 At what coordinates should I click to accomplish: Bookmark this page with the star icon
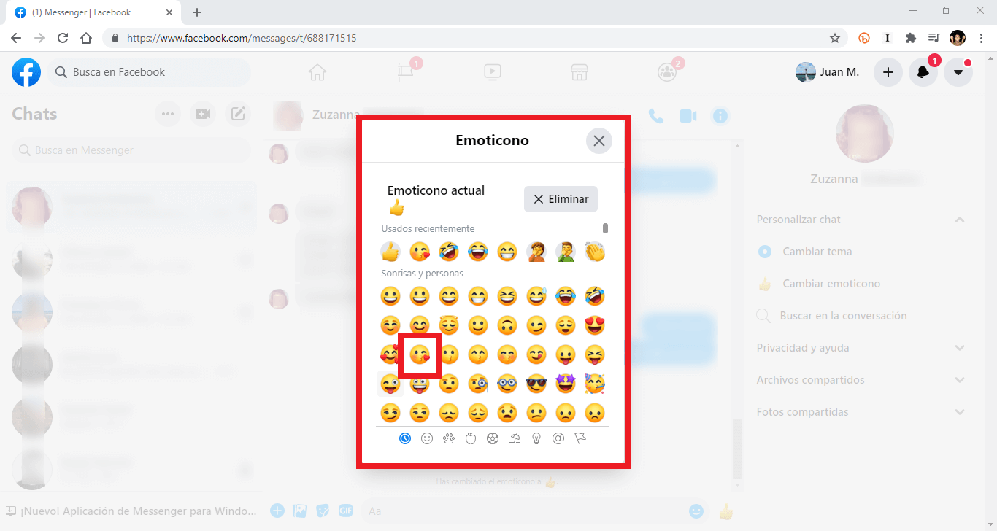(x=835, y=38)
